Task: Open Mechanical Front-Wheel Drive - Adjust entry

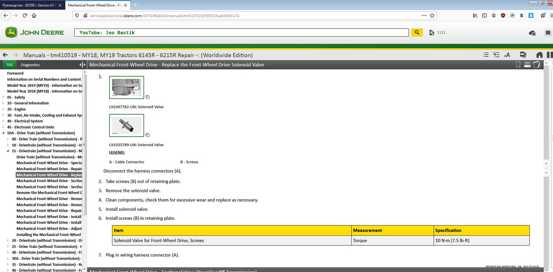Action: click(49, 228)
